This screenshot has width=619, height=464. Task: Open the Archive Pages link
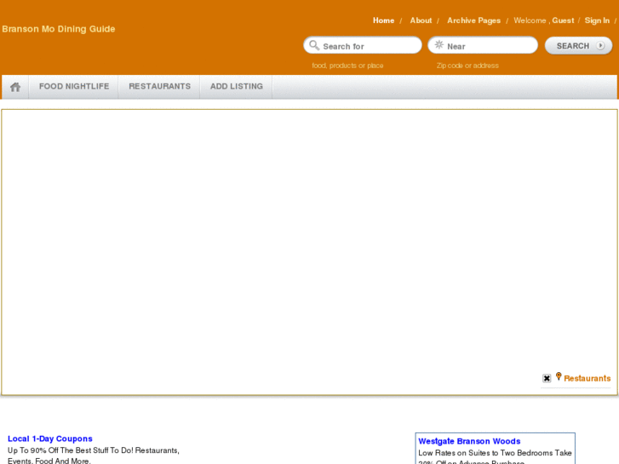point(473,20)
